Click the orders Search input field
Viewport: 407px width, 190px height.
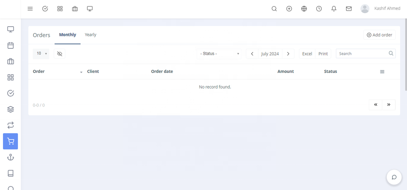362,54
